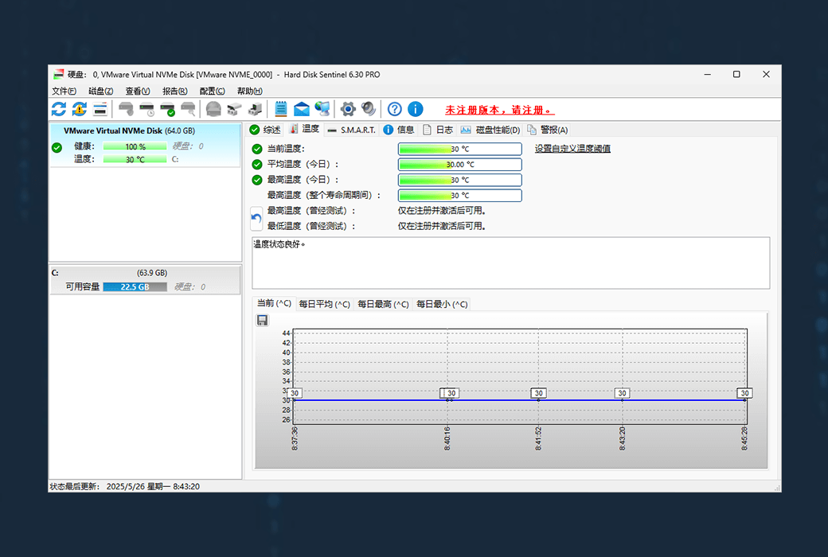Image resolution: width=828 pixels, height=557 pixels.
Task: Click the status bar 状态最后更新 text
Action: pyautogui.click(x=125, y=486)
